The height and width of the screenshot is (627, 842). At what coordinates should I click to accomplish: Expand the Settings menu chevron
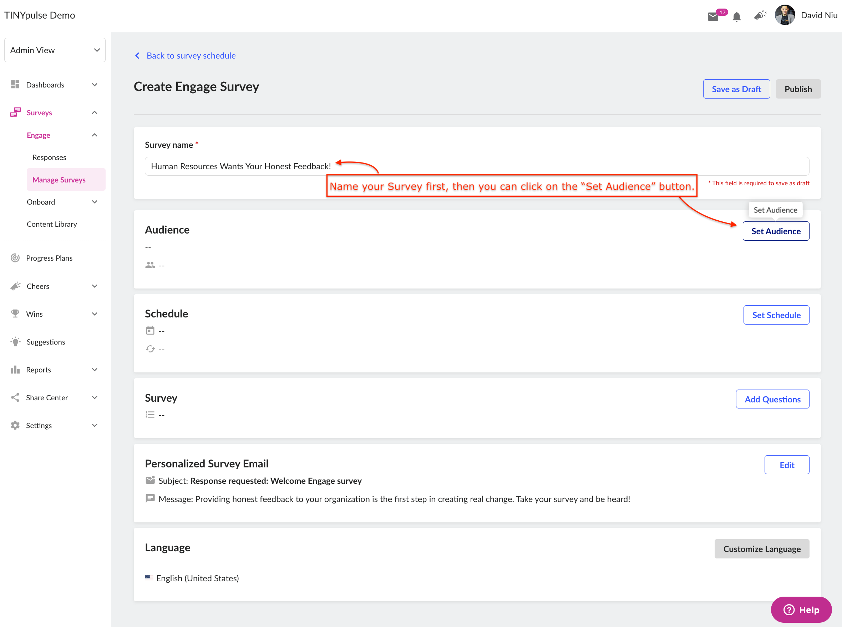tap(95, 426)
